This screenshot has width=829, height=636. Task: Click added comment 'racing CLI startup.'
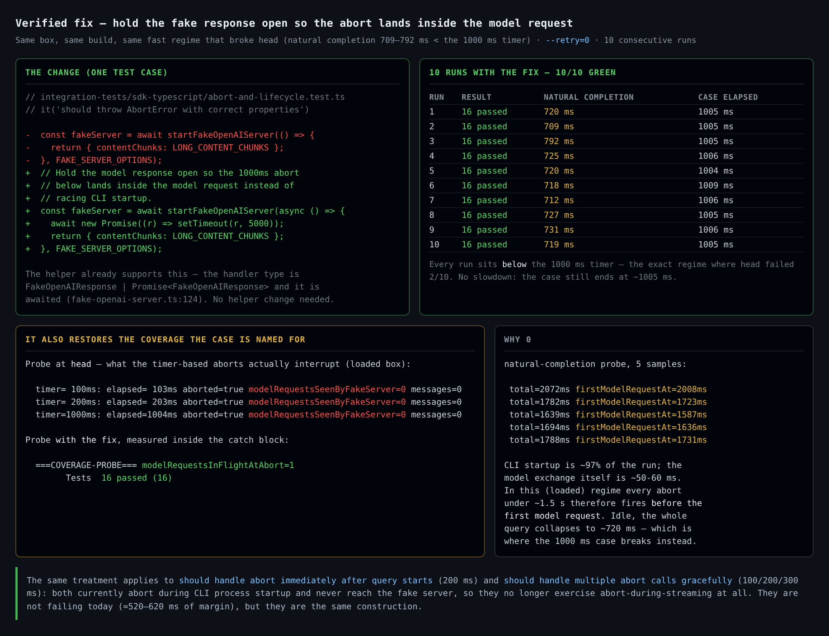click(89, 199)
